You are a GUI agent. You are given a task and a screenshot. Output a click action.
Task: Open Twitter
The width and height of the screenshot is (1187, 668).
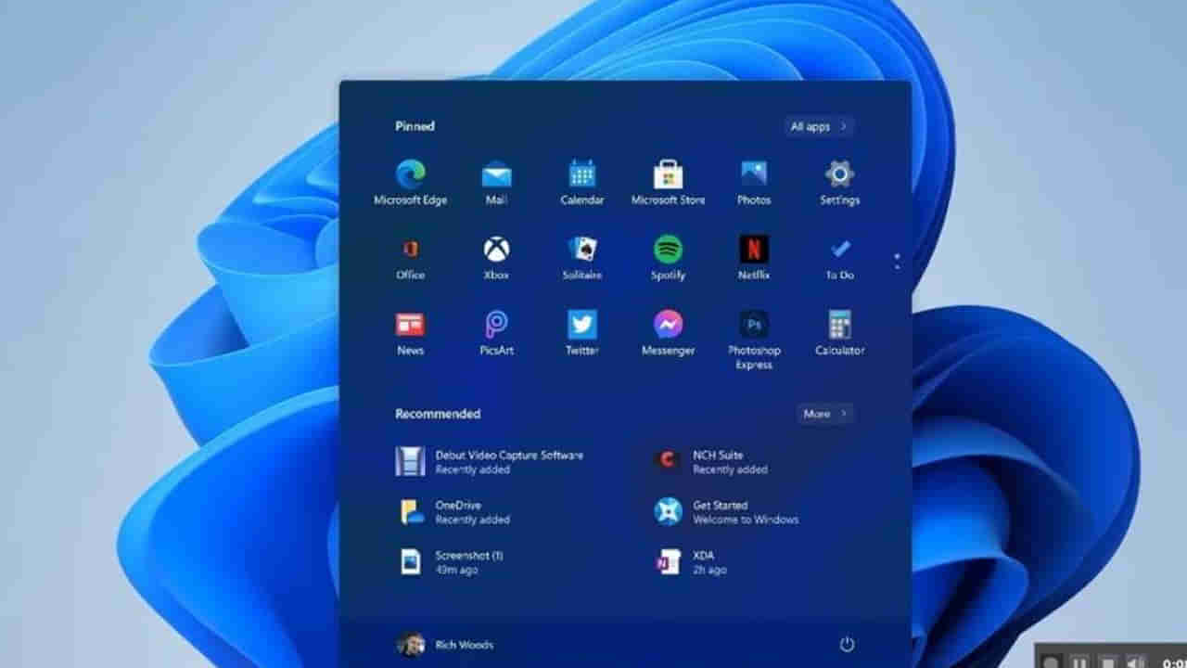tap(582, 333)
